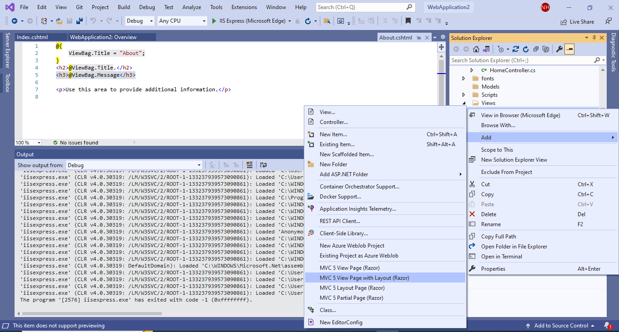
Task: Toggle word wrap in Output panel
Action: click(x=263, y=165)
